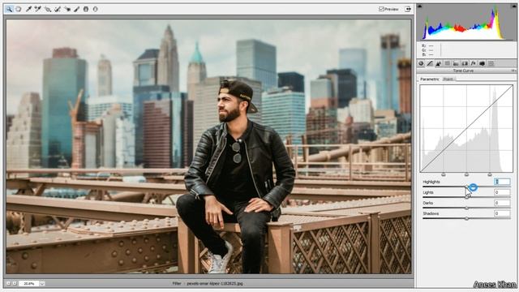Toggle the Preview checkbox
The height and width of the screenshot is (292, 519).
point(381,9)
